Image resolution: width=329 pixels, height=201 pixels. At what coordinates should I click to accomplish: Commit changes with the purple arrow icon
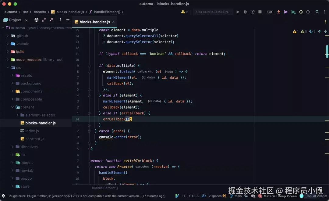pyautogui.click(x=286, y=12)
